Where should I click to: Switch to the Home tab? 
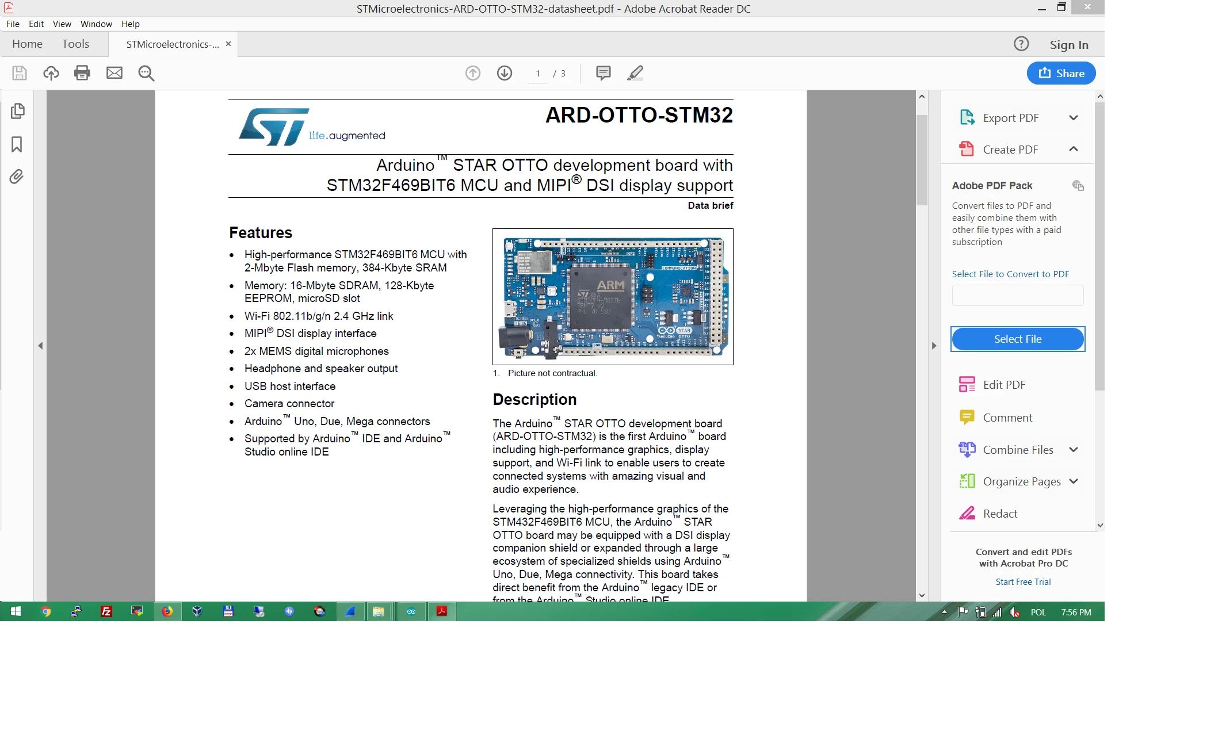coord(27,44)
